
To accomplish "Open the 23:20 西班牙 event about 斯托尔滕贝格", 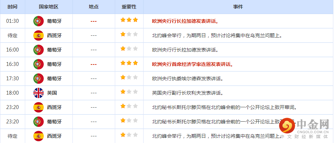I will [224, 107].
